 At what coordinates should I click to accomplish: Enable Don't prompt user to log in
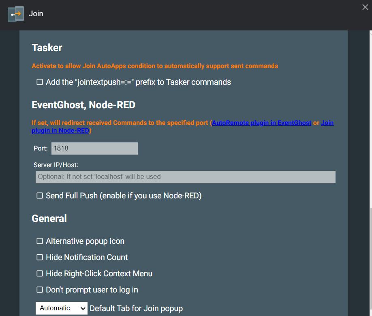(x=40, y=290)
